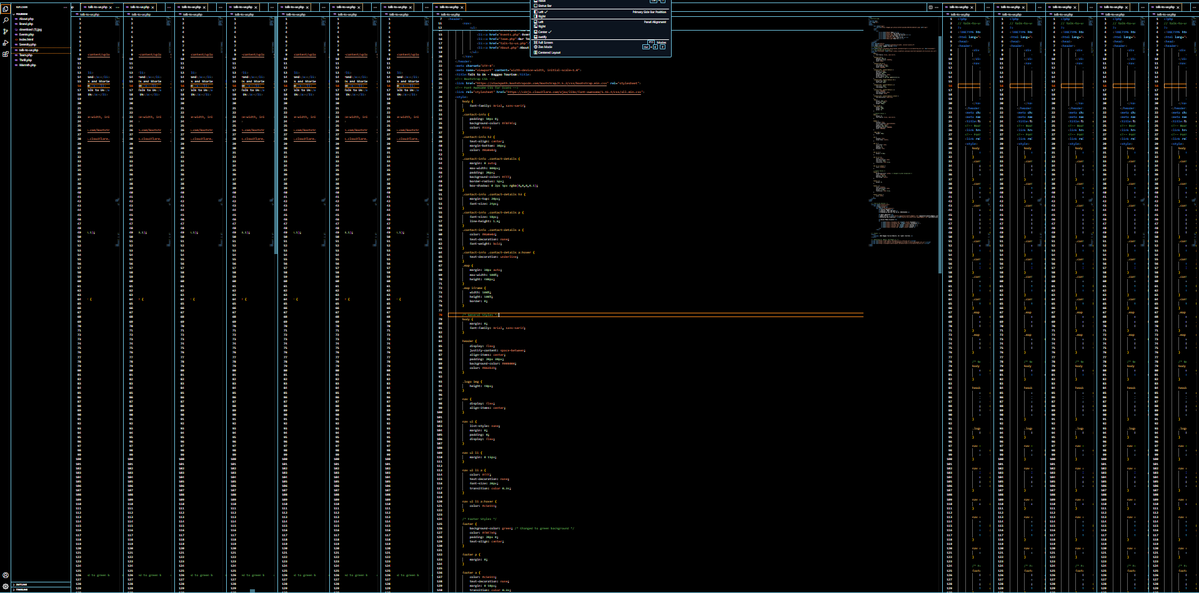1199x593 pixels.
Task: Select Right for Primary Side Bar Position
Action: (x=600, y=16)
